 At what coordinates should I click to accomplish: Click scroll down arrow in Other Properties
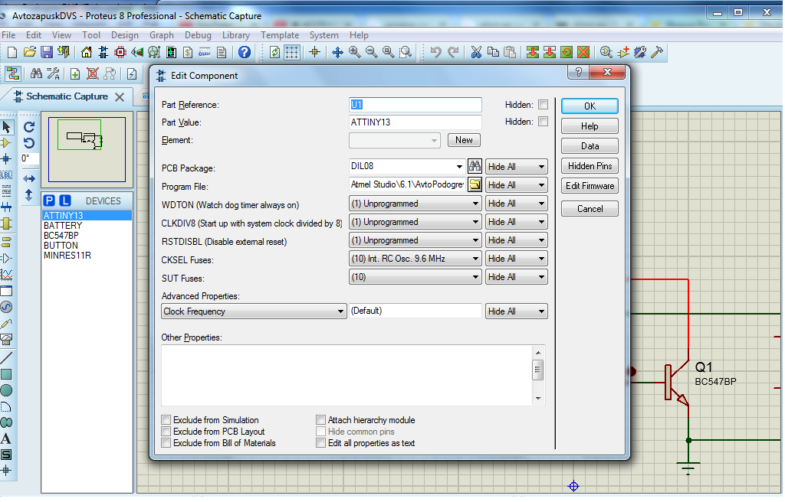pos(538,399)
